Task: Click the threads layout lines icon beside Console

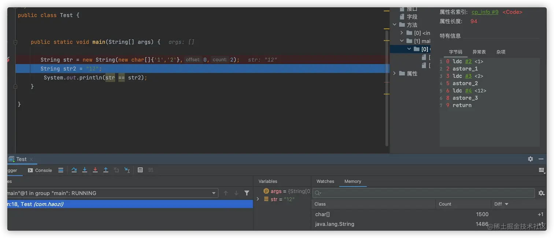Action: (x=61, y=170)
